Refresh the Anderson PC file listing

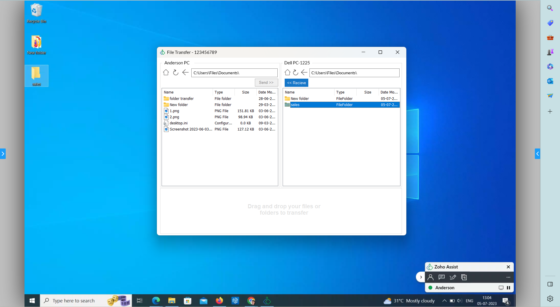tap(175, 73)
